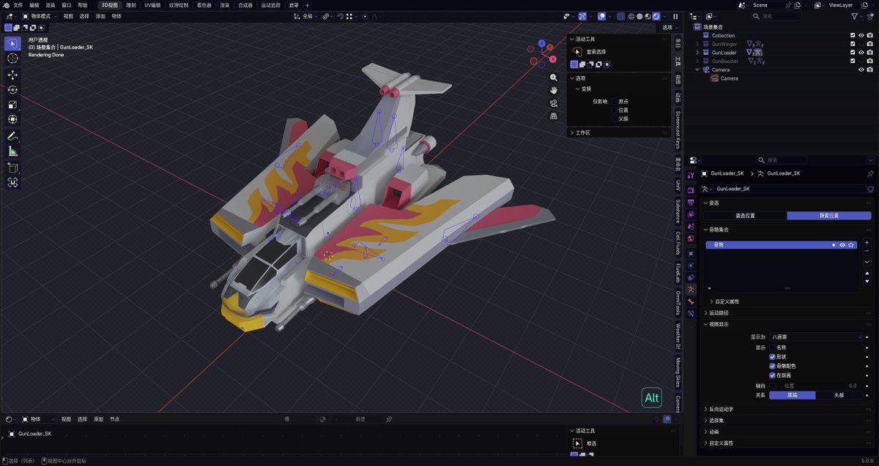Switch to the 着色器 workspace tab
879x466 pixels.
tap(204, 5)
